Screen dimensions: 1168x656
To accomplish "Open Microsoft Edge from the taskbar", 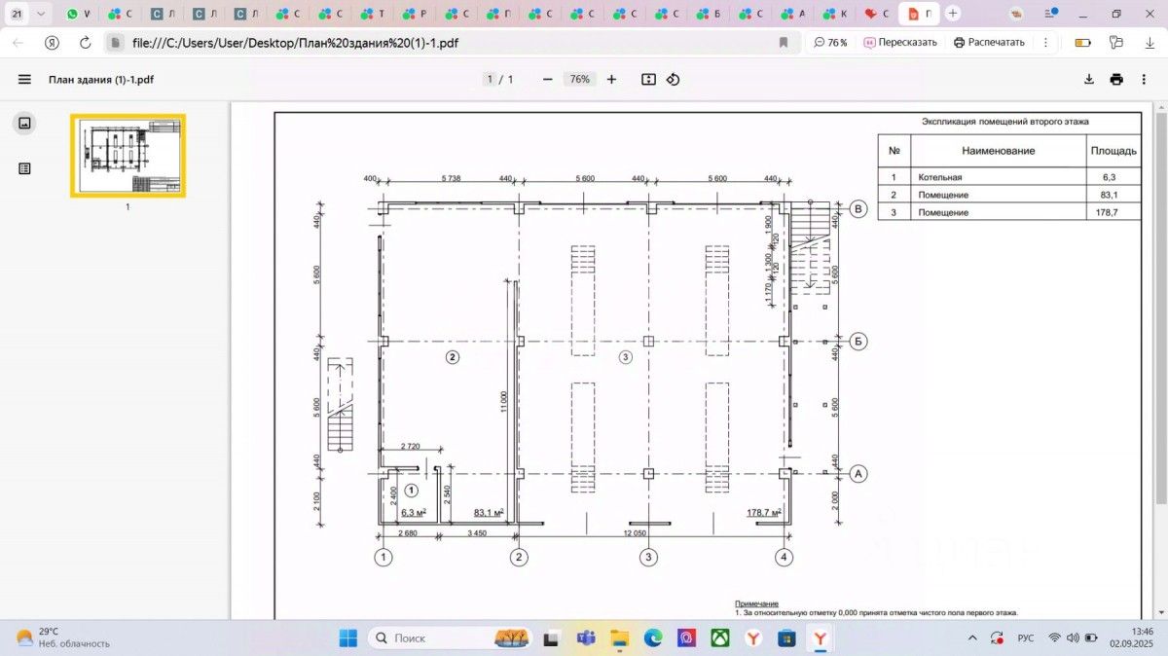I will (x=653, y=638).
